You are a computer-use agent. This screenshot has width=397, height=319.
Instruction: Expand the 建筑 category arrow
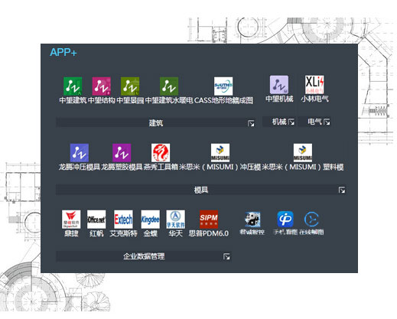click(x=251, y=123)
